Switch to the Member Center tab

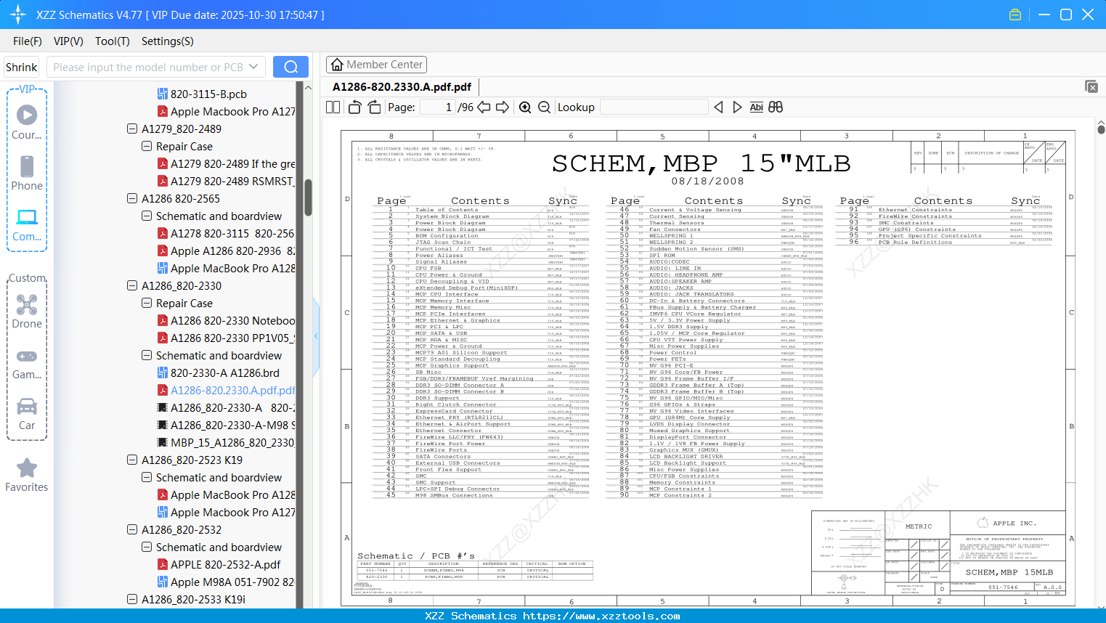tap(376, 65)
